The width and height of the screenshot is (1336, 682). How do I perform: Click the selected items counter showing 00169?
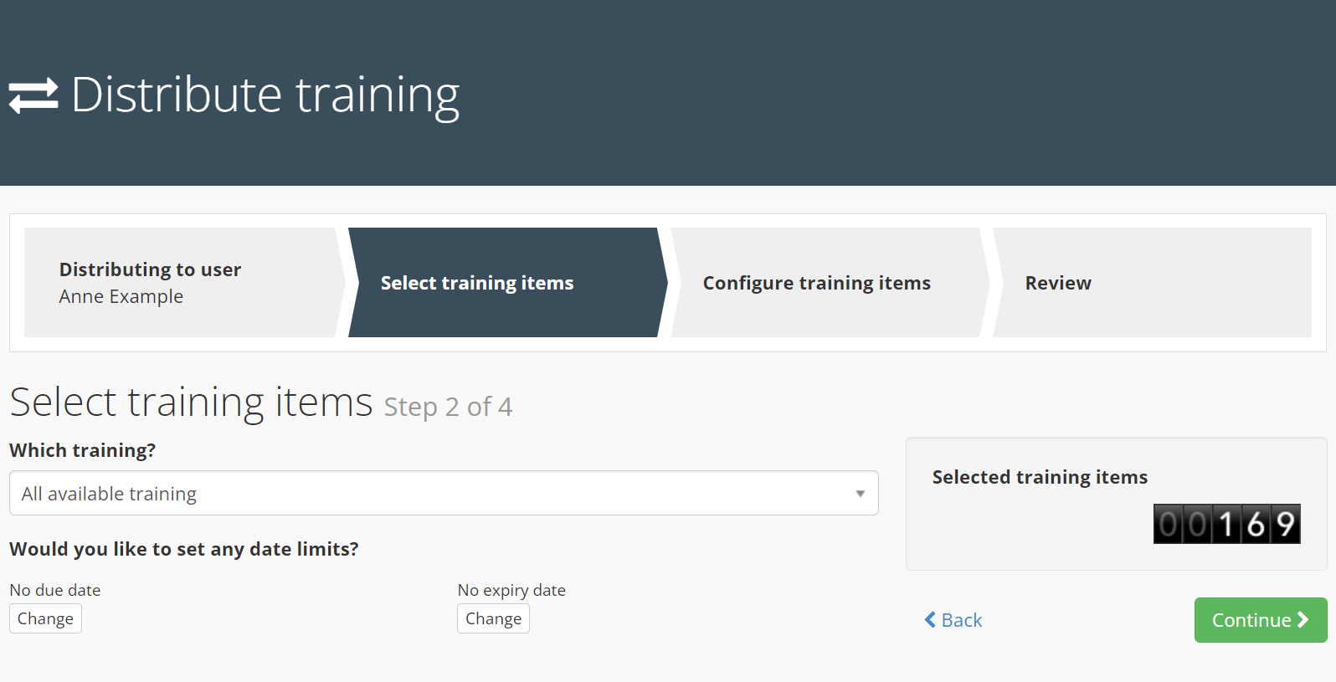1226,524
